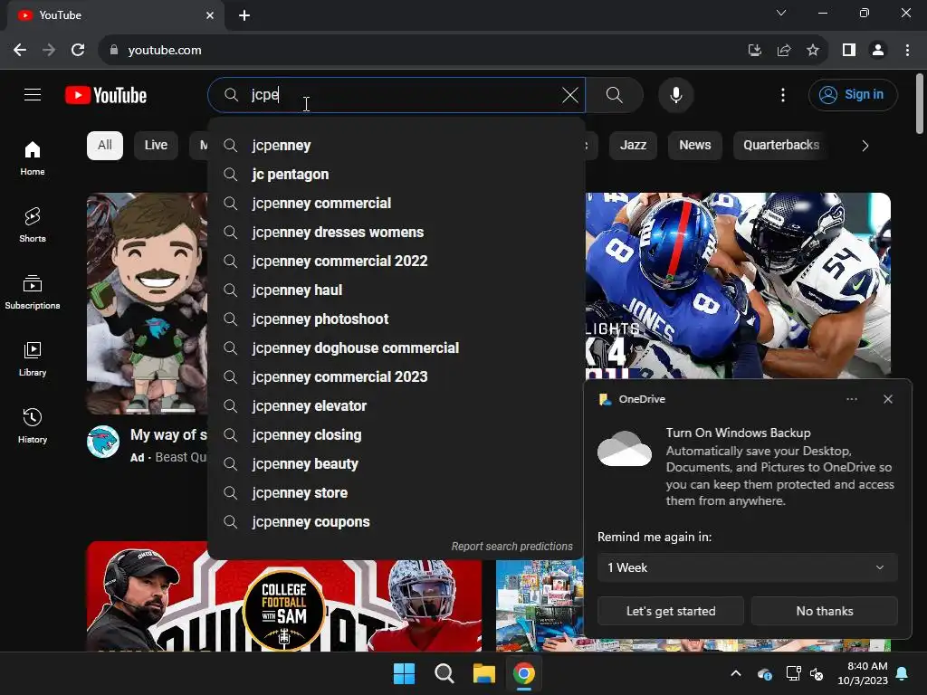Pick the 'jcpenney closing' suggestion

[x=397, y=435]
